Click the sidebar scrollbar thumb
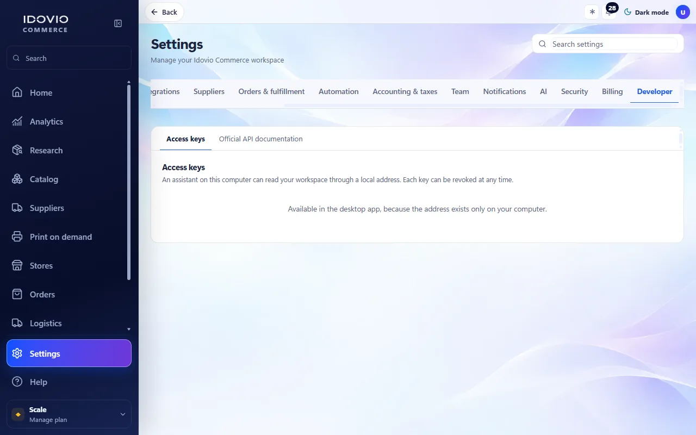This screenshot has width=696, height=435. click(129, 182)
